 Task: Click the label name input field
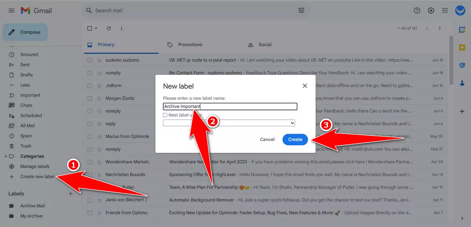[230, 106]
